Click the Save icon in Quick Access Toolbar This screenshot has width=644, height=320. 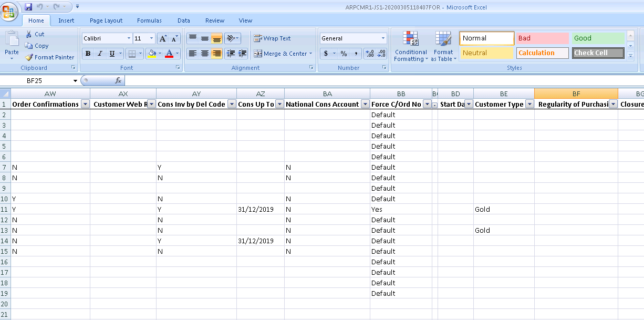click(x=28, y=7)
